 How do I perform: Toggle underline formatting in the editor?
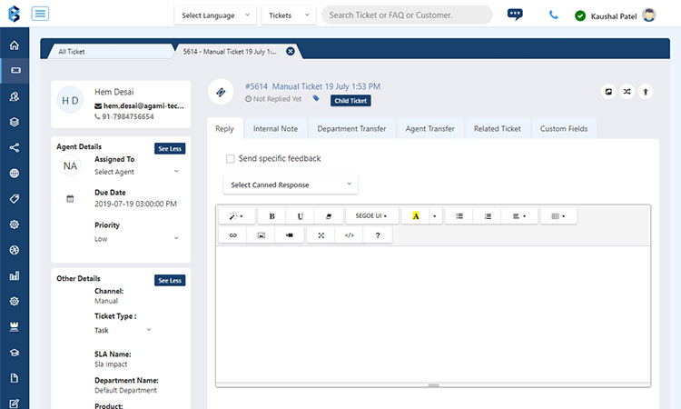(x=301, y=216)
